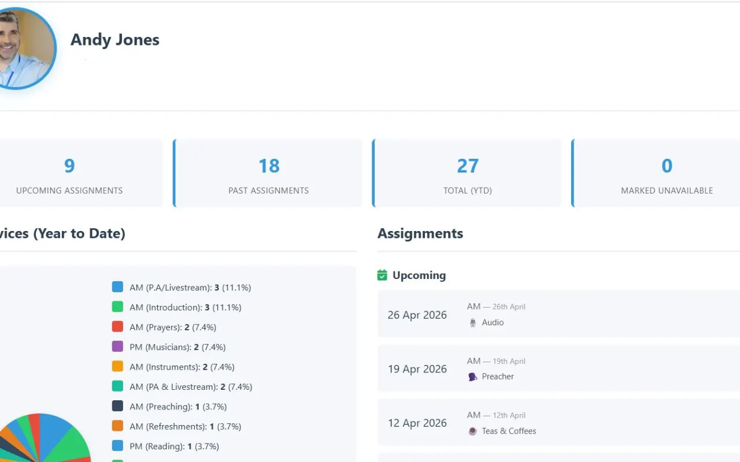Click the AM (Instruments): 2 legend label

pos(182,367)
